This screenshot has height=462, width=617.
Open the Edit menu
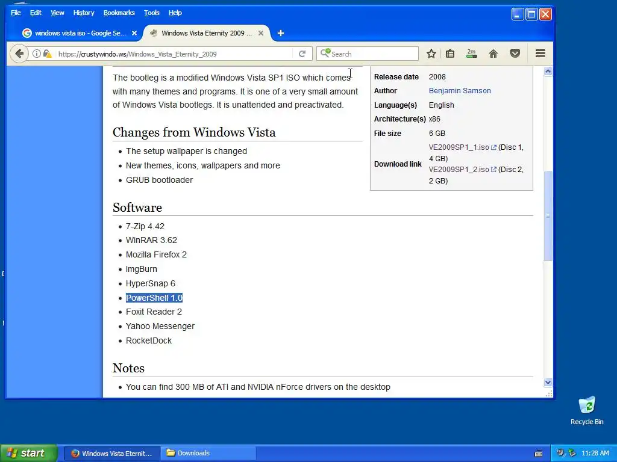pyautogui.click(x=36, y=13)
